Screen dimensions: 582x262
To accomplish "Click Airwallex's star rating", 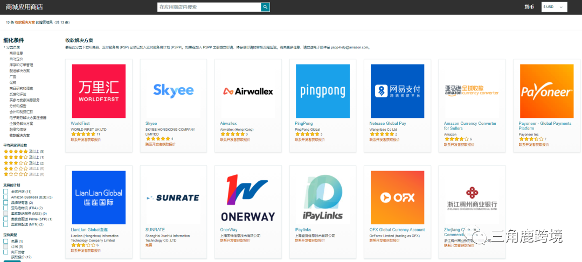I will (x=232, y=134).
